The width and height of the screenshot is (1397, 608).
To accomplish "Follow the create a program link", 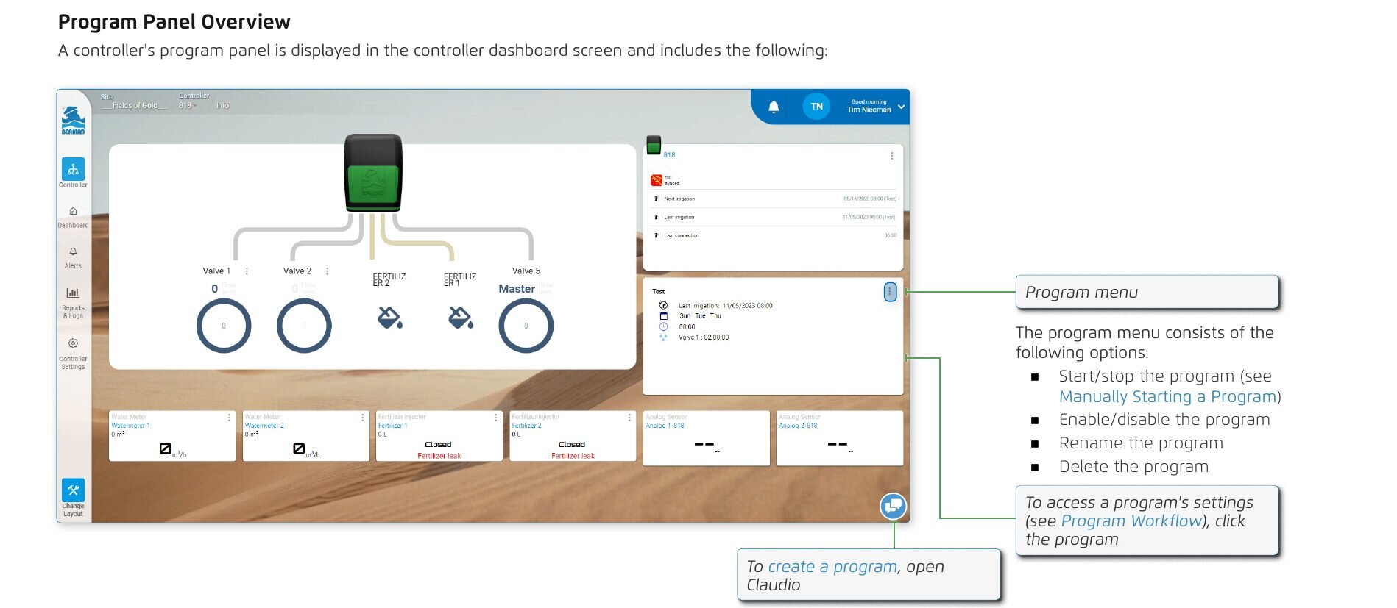I will click(832, 567).
